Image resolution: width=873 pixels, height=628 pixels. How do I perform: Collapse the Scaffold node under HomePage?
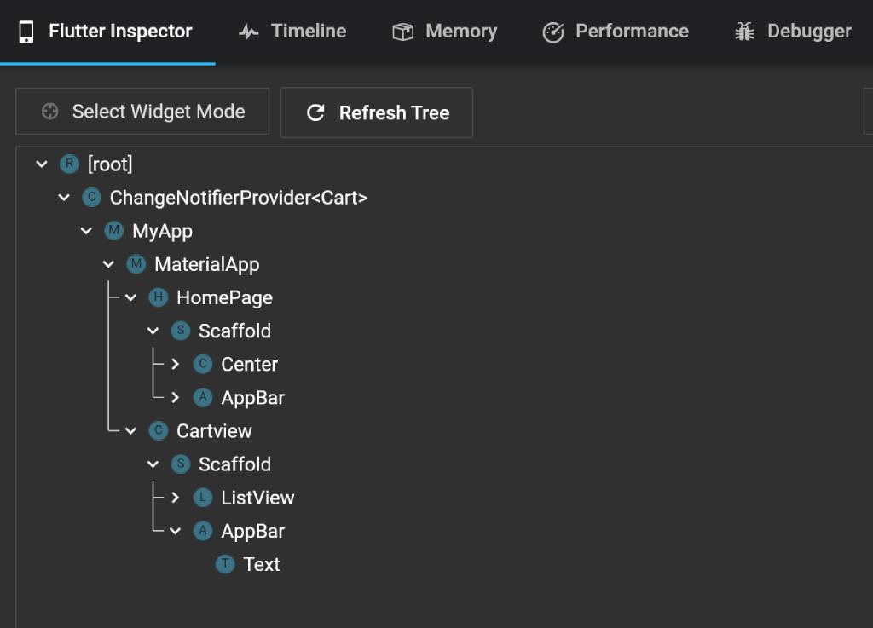(x=153, y=331)
